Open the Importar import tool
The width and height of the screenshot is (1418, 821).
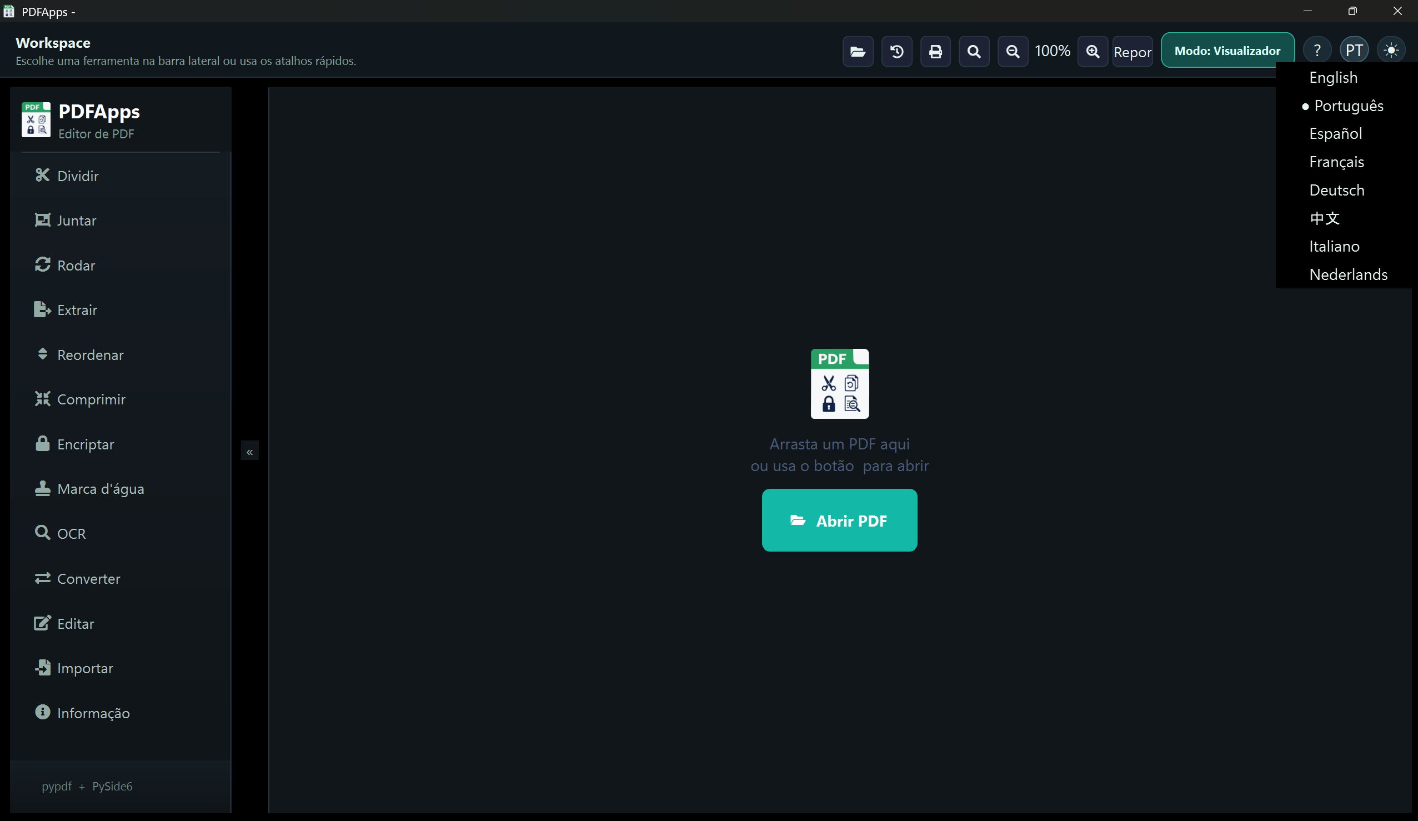pos(121,668)
